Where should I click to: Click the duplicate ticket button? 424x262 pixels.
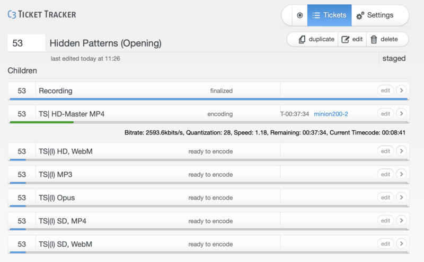pos(316,40)
